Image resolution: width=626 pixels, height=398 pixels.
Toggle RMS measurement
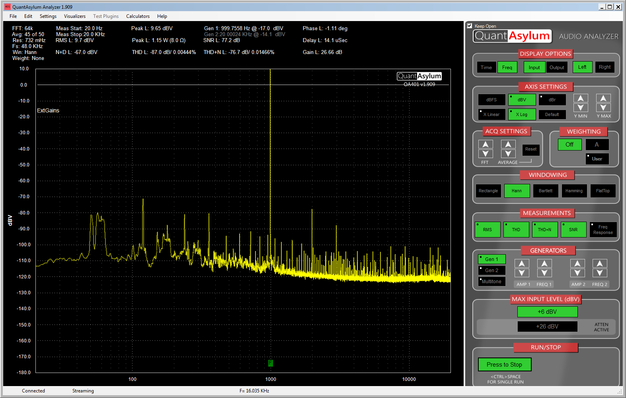488,230
